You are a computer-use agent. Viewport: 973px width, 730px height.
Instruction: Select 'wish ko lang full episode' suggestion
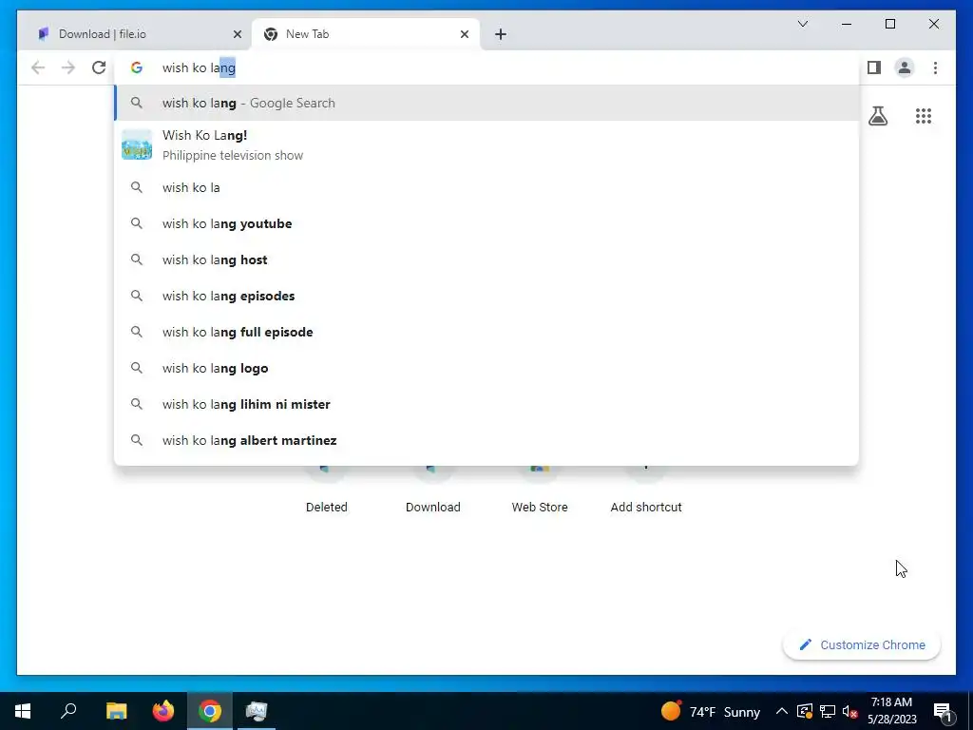click(486, 332)
